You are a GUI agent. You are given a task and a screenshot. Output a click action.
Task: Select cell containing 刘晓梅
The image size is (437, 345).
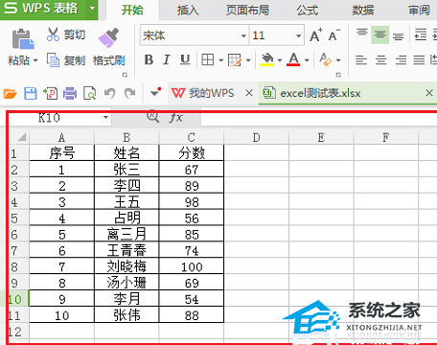(126, 266)
